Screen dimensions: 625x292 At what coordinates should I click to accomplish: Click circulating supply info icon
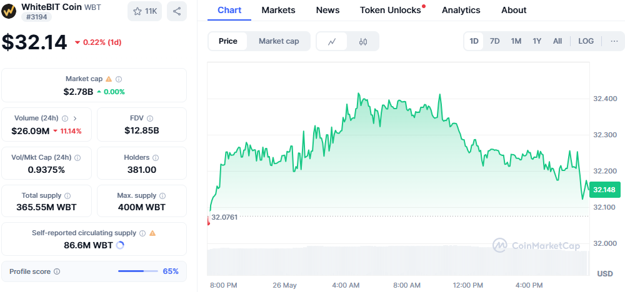coord(142,233)
